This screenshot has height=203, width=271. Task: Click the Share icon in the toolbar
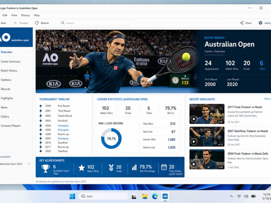pos(242,23)
